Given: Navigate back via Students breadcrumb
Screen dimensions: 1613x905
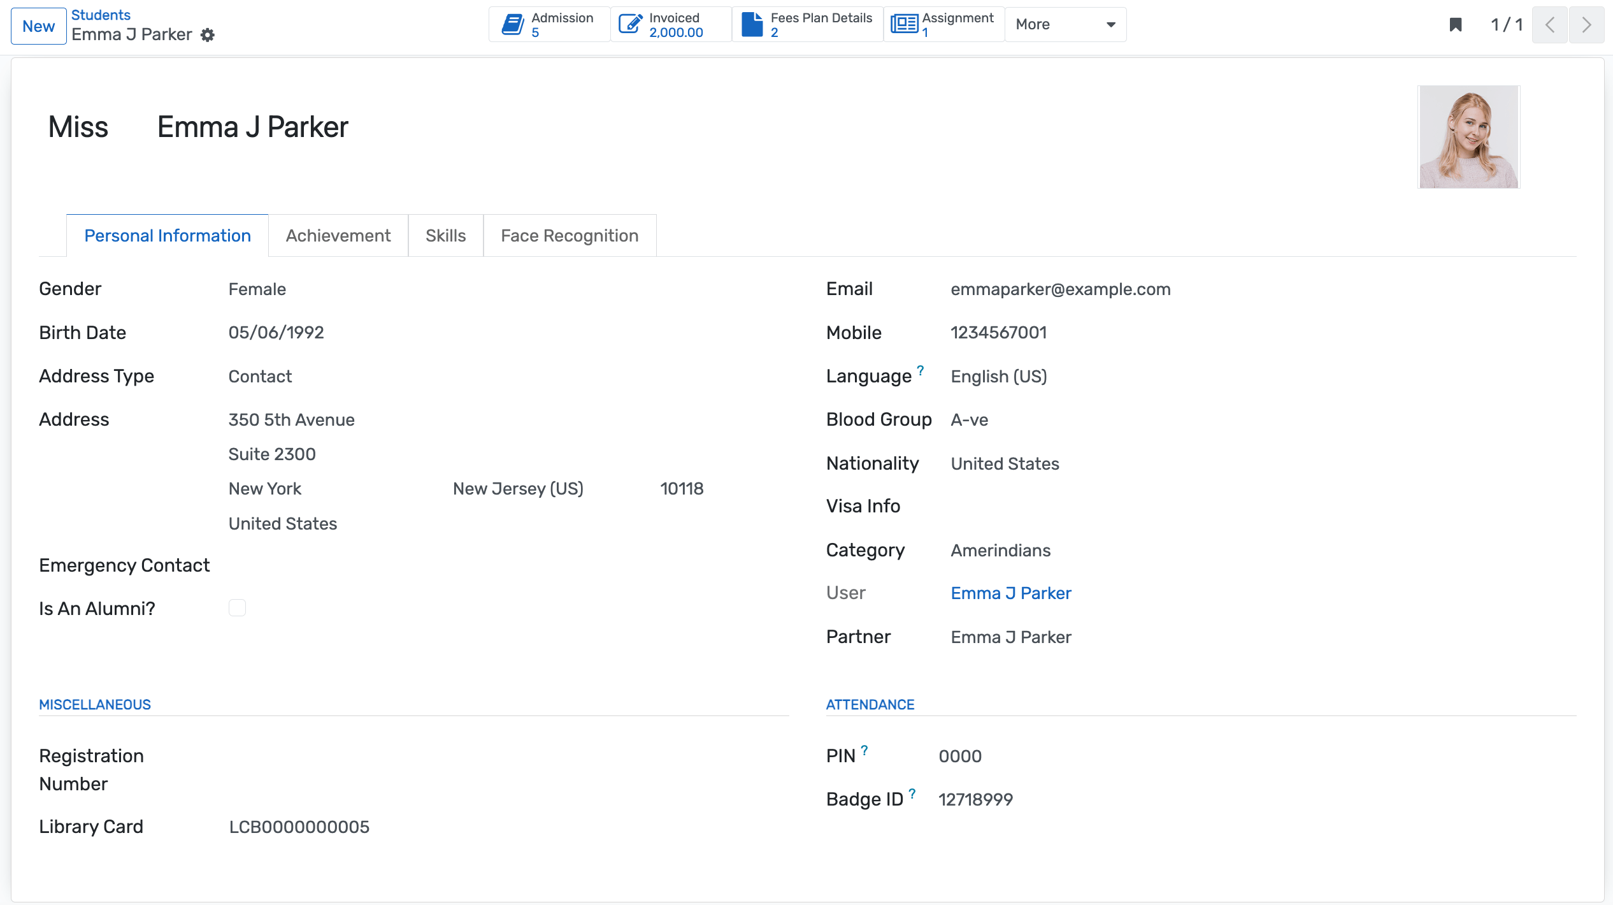Looking at the screenshot, I should pos(101,14).
